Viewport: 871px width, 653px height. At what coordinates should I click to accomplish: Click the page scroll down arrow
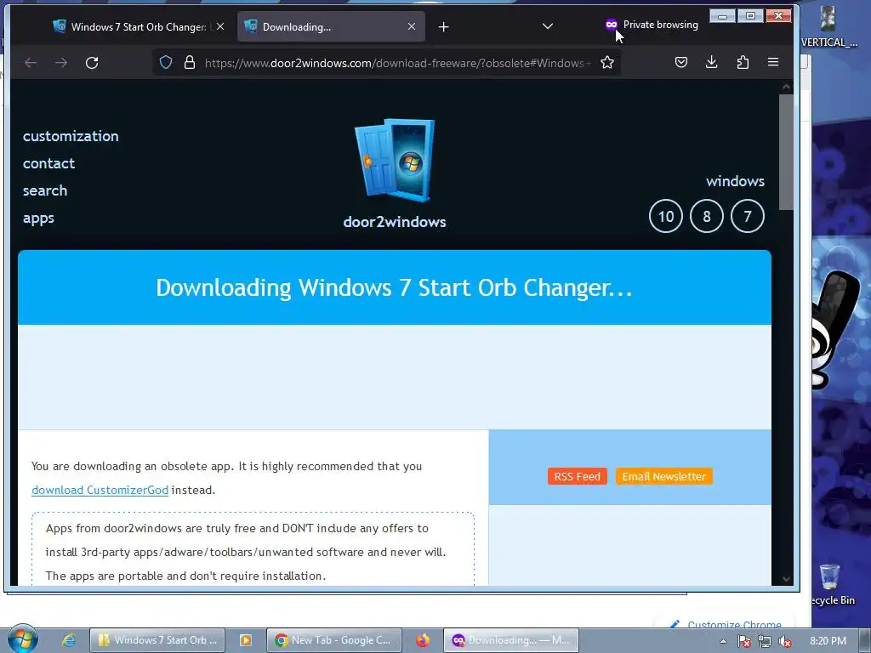(x=786, y=578)
